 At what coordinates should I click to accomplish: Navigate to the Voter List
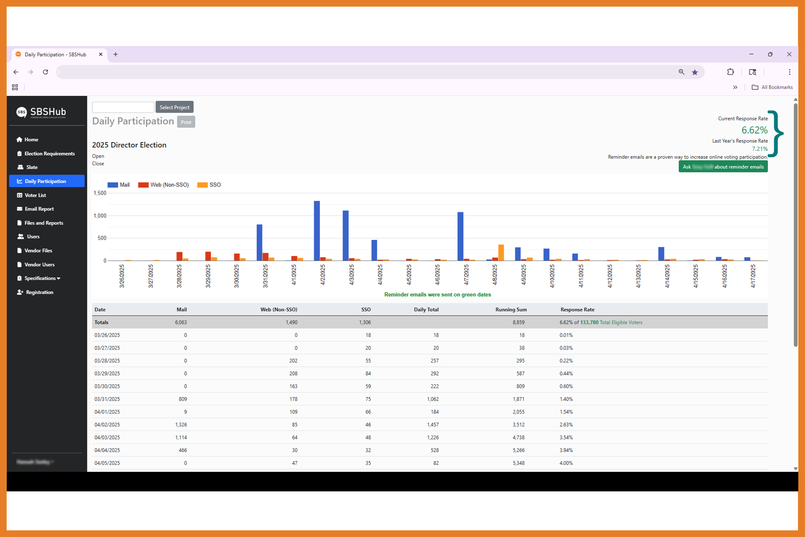pyautogui.click(x=35, y=195)
